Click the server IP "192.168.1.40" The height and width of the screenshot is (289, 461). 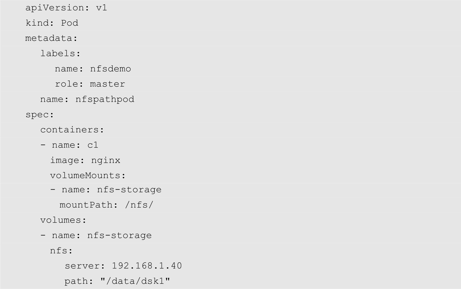point(147,266)
